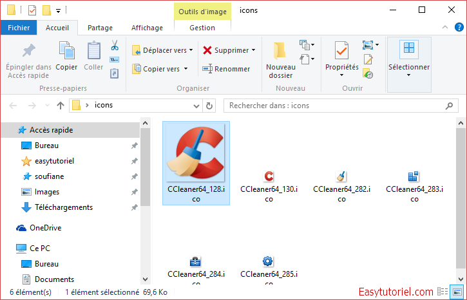Click the Open icon dropdown in Ouvrir group

click(x=370, y=45)
